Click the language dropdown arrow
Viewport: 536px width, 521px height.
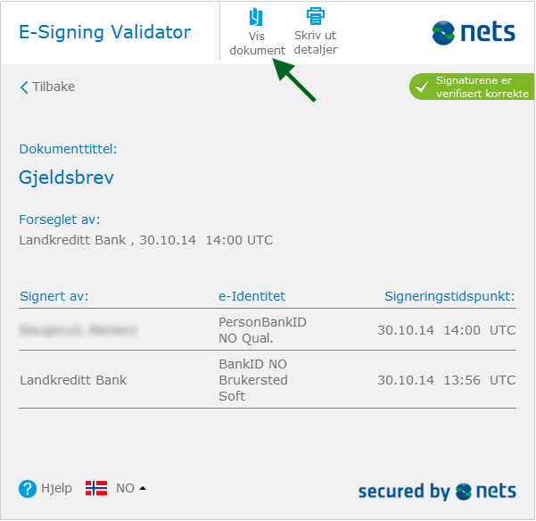coord(143,488)
